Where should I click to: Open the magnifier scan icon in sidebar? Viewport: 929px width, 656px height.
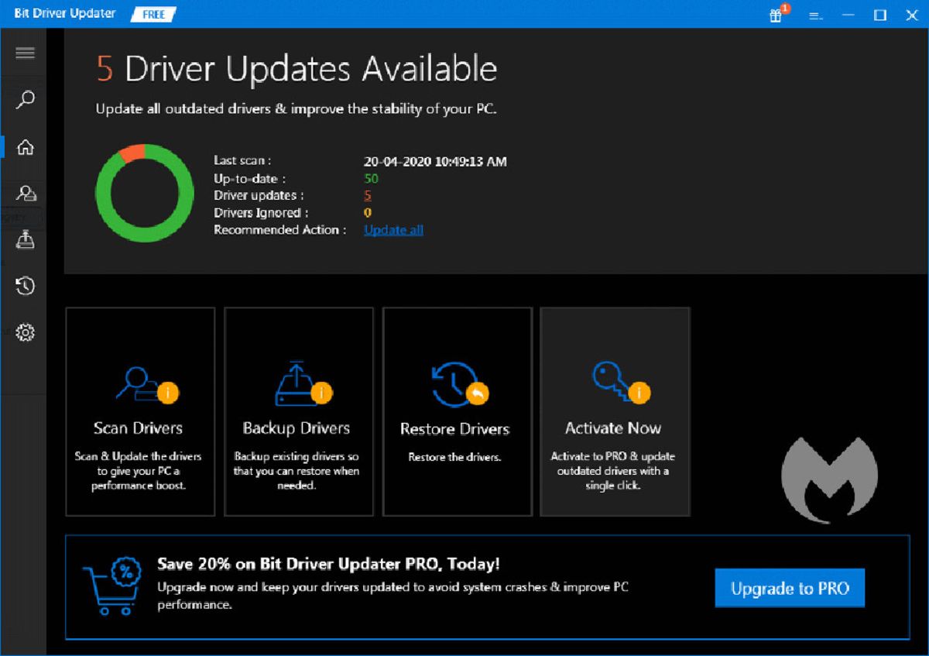(26, 99)
